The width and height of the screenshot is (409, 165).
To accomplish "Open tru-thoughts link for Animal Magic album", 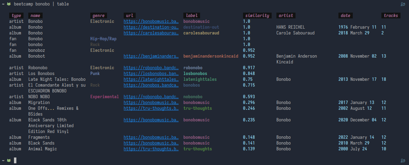I will 151,149.
